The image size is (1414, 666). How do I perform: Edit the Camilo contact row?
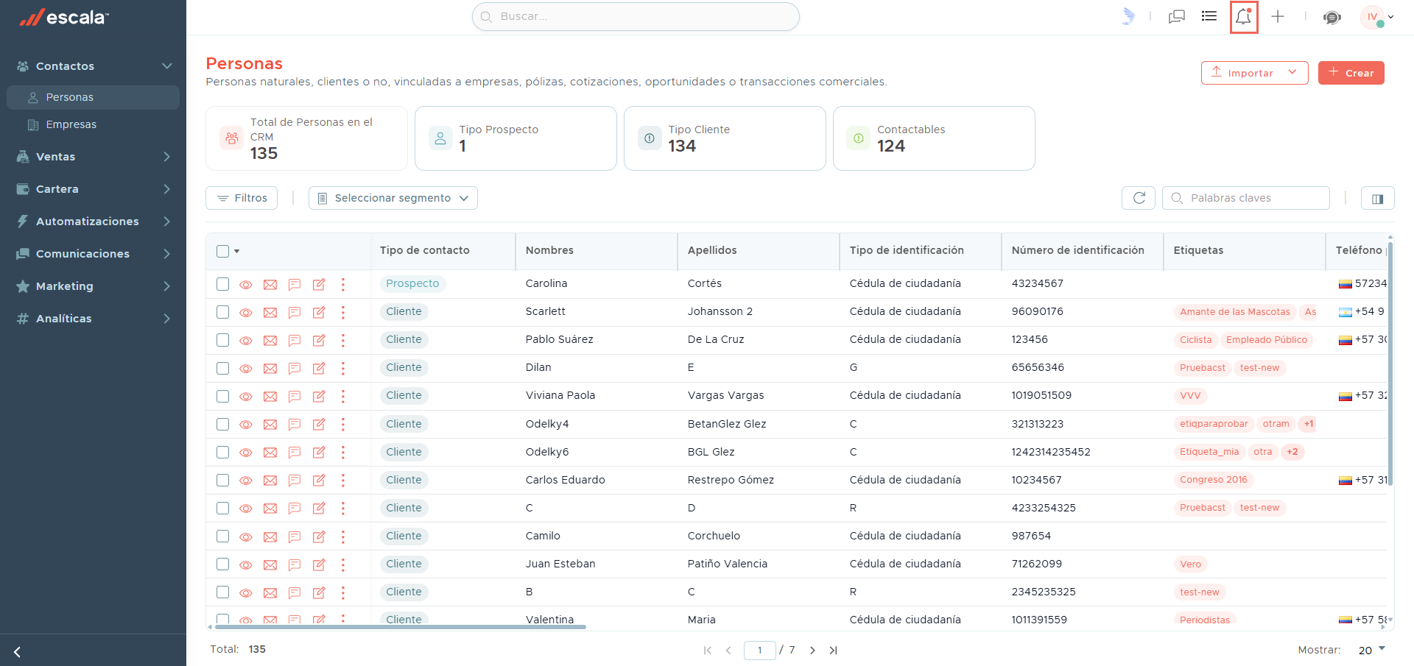pos(319,536)
